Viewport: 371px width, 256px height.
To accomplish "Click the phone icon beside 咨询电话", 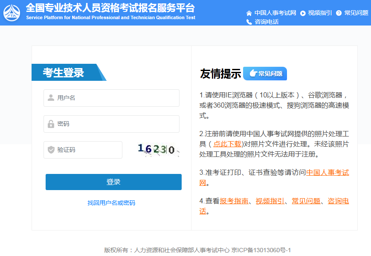I will point(249,22).
